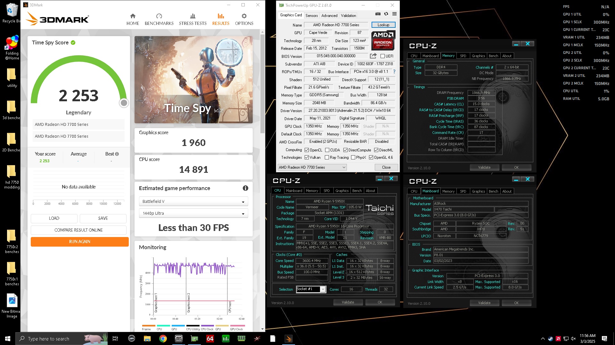
Task: Click the AMD Software tray icon
Action: coord(558,339)
